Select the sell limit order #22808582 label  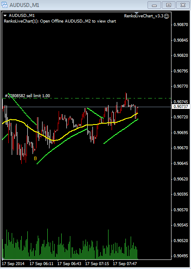coord(27,96)
